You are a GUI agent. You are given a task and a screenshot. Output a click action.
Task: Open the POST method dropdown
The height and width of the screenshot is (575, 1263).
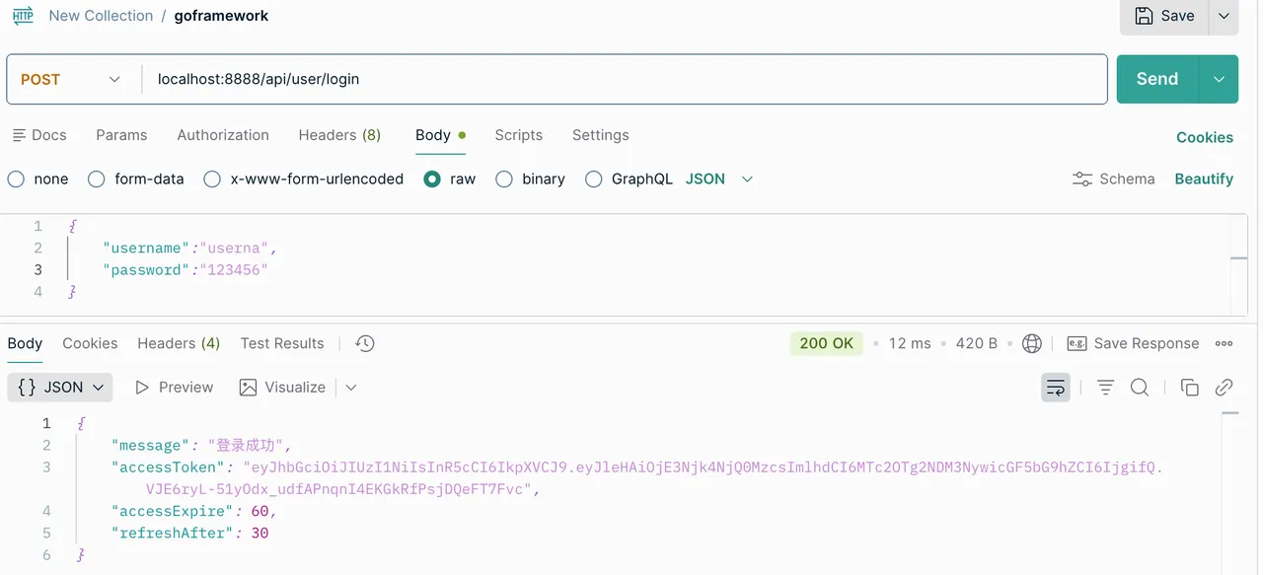tap(71, 79)
